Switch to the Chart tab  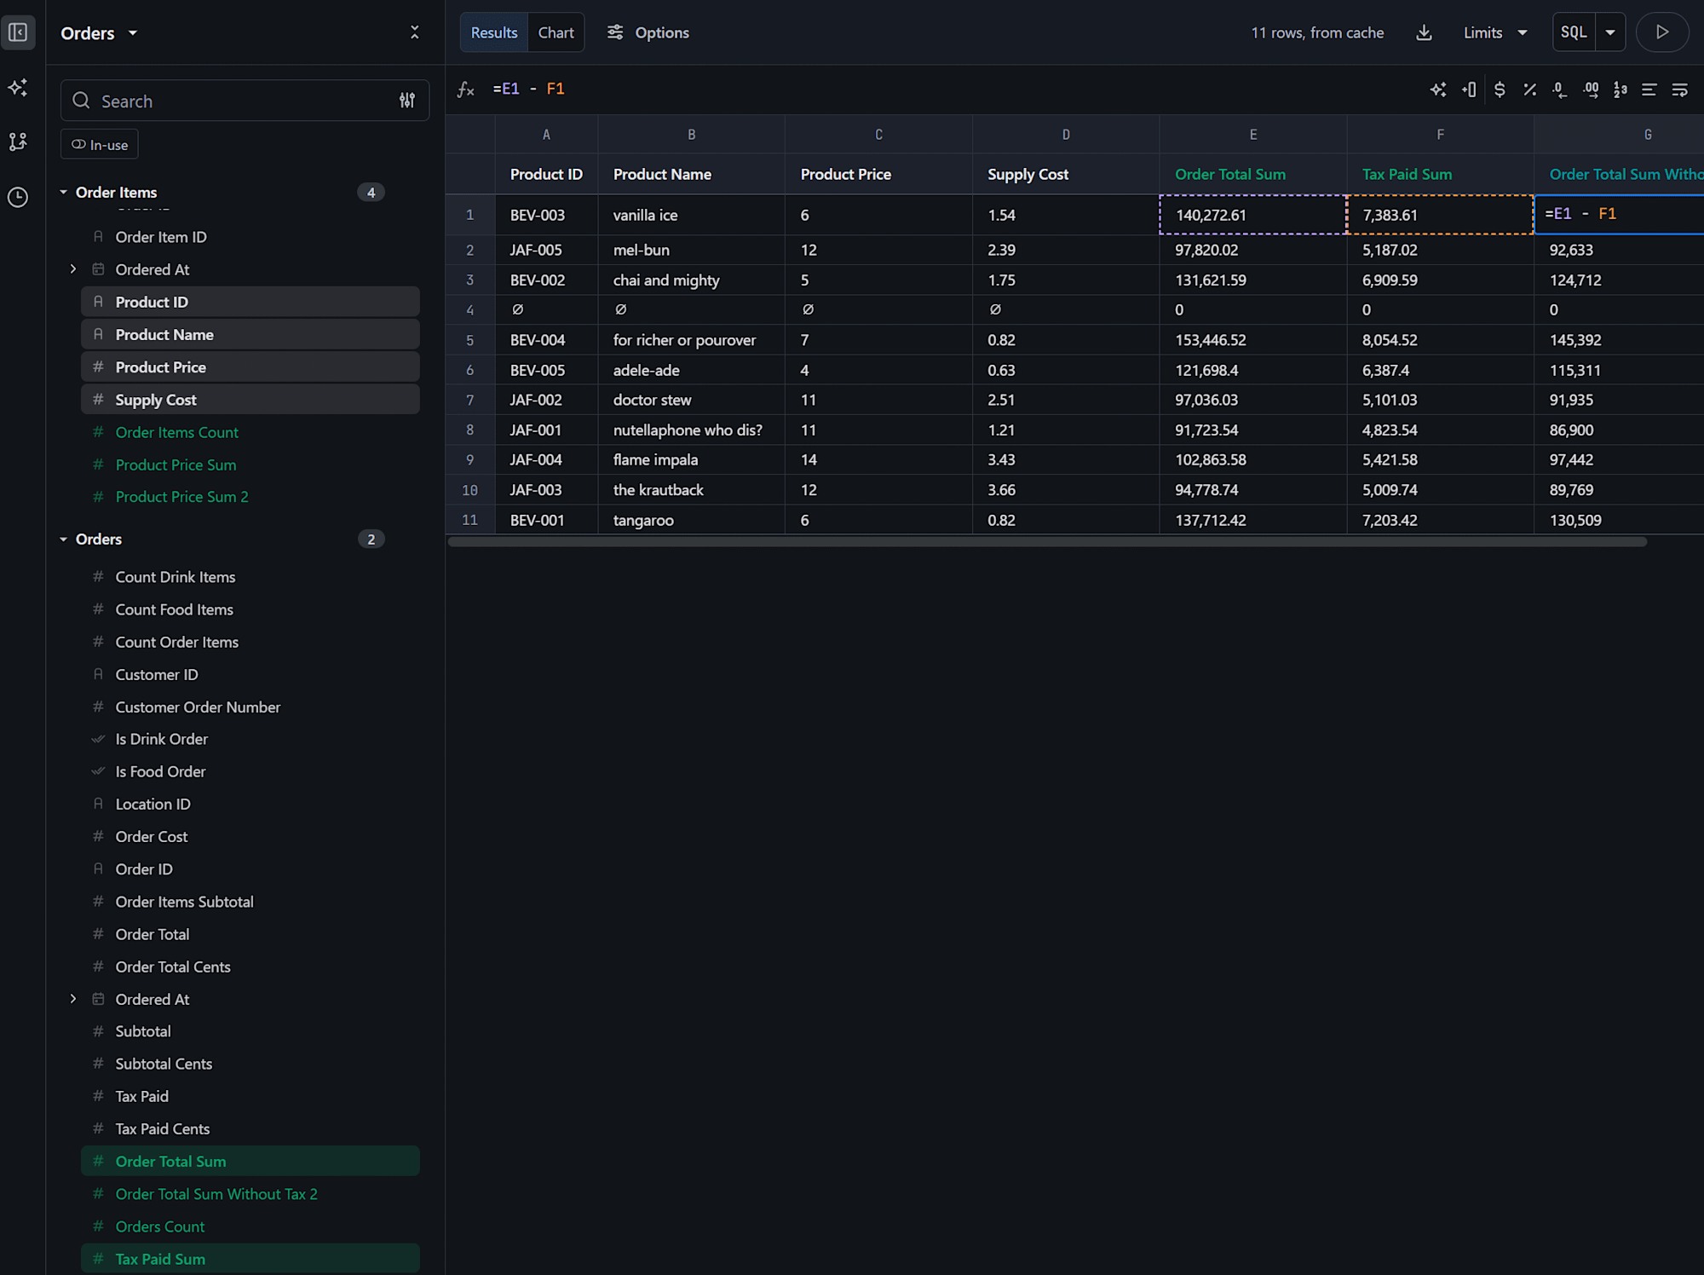[x=556, y=32]
